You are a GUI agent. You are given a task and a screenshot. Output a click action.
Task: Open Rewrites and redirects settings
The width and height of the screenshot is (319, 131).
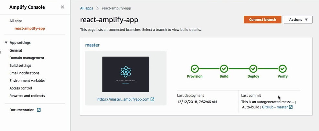coord(27,96)
